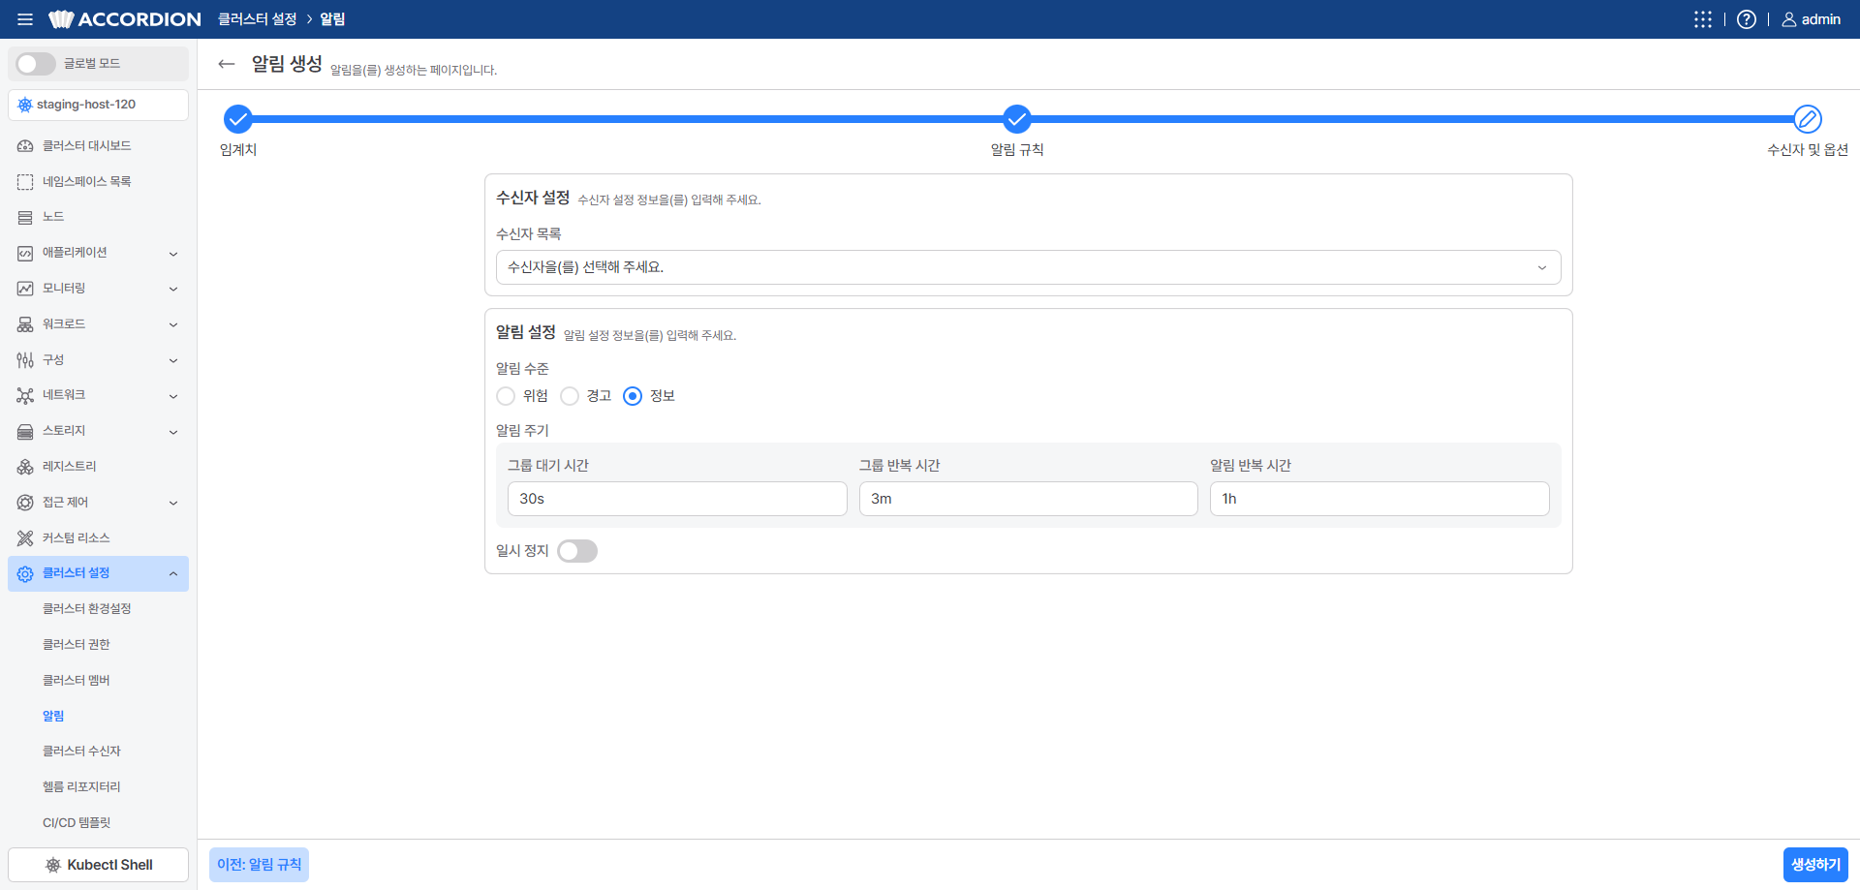Expand the 워크로드 menu

(x=98, y=324)
